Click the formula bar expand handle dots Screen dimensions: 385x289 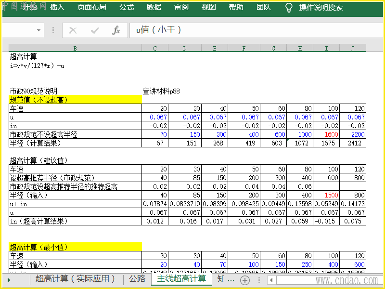pos(53,30)
